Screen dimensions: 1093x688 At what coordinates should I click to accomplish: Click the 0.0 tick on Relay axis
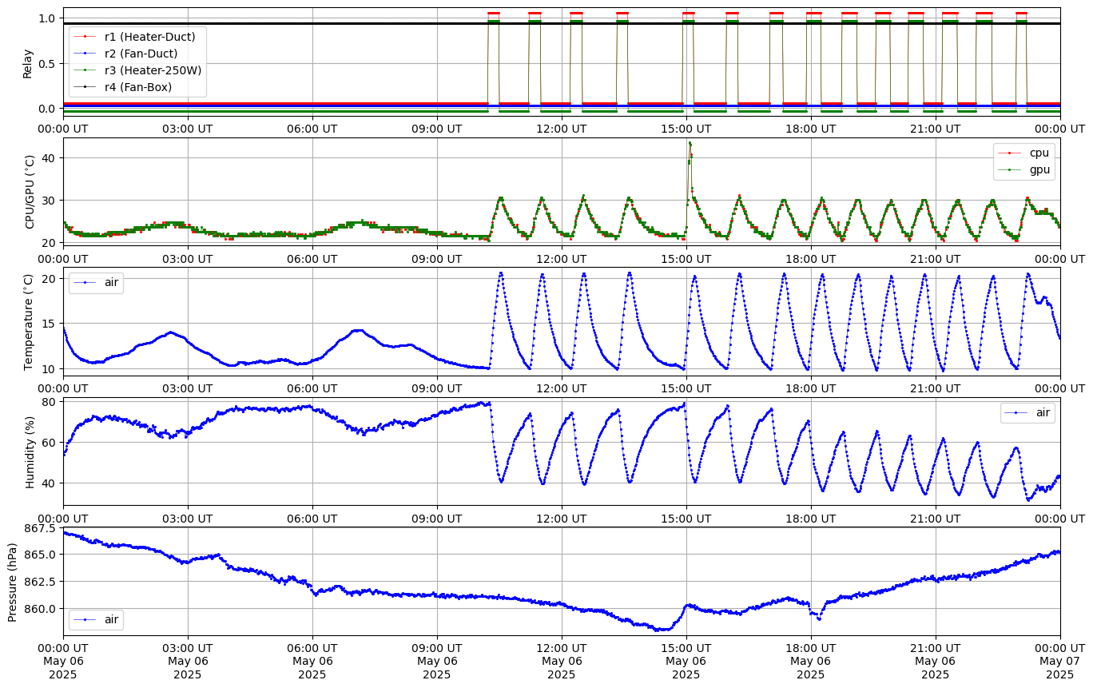click(x=48, y=109)
